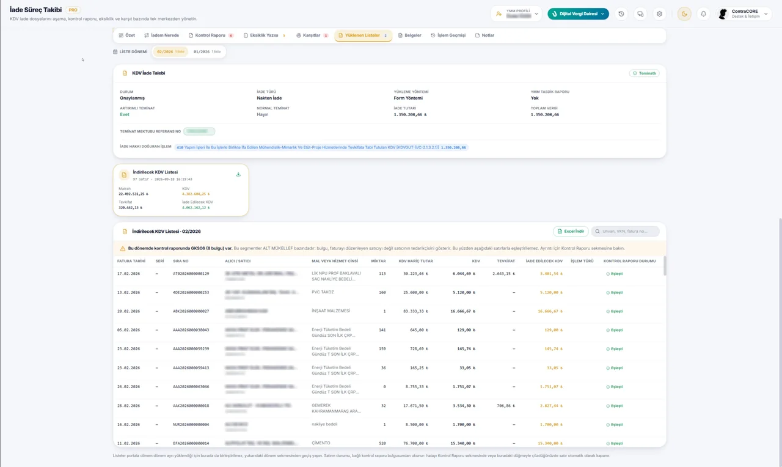Click the table's vertical scrollbar thumb
The height and width of the screenshot is (467, 782).
click(x=665, y=266)
